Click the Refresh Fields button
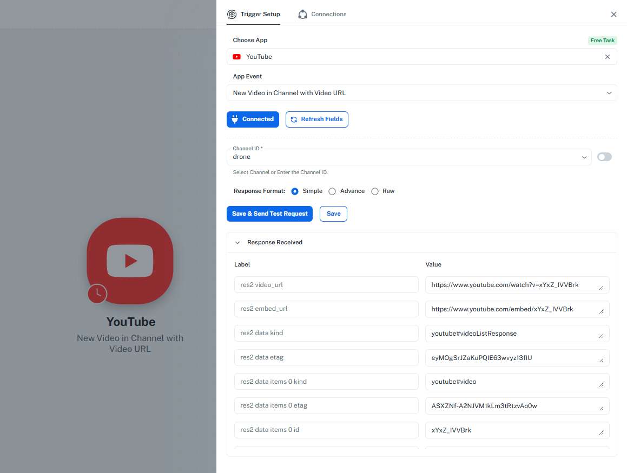 (317, 119)
